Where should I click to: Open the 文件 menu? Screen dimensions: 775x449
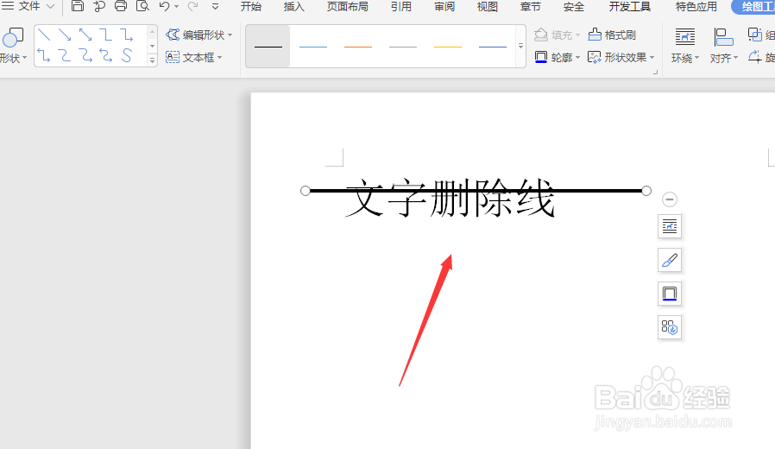(x=28, y=6)
